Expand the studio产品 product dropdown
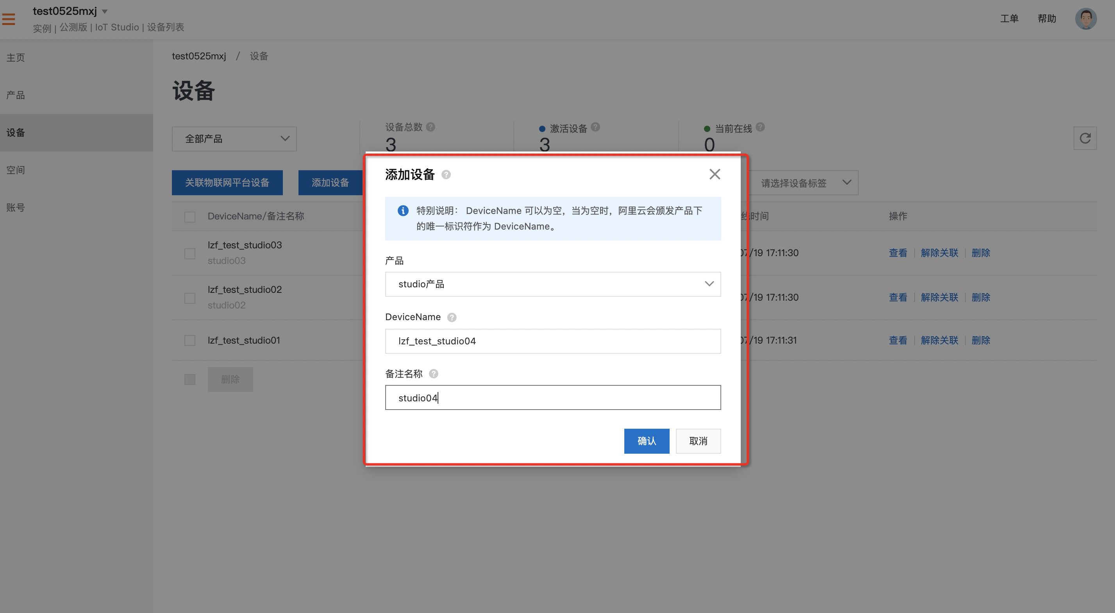 click(553, 284)
